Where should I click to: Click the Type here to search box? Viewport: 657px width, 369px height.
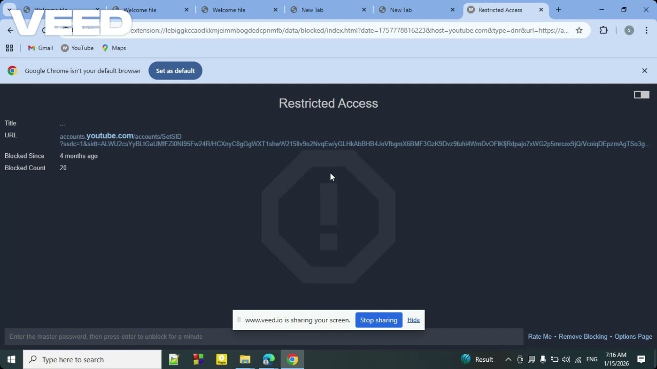point(92,360)
